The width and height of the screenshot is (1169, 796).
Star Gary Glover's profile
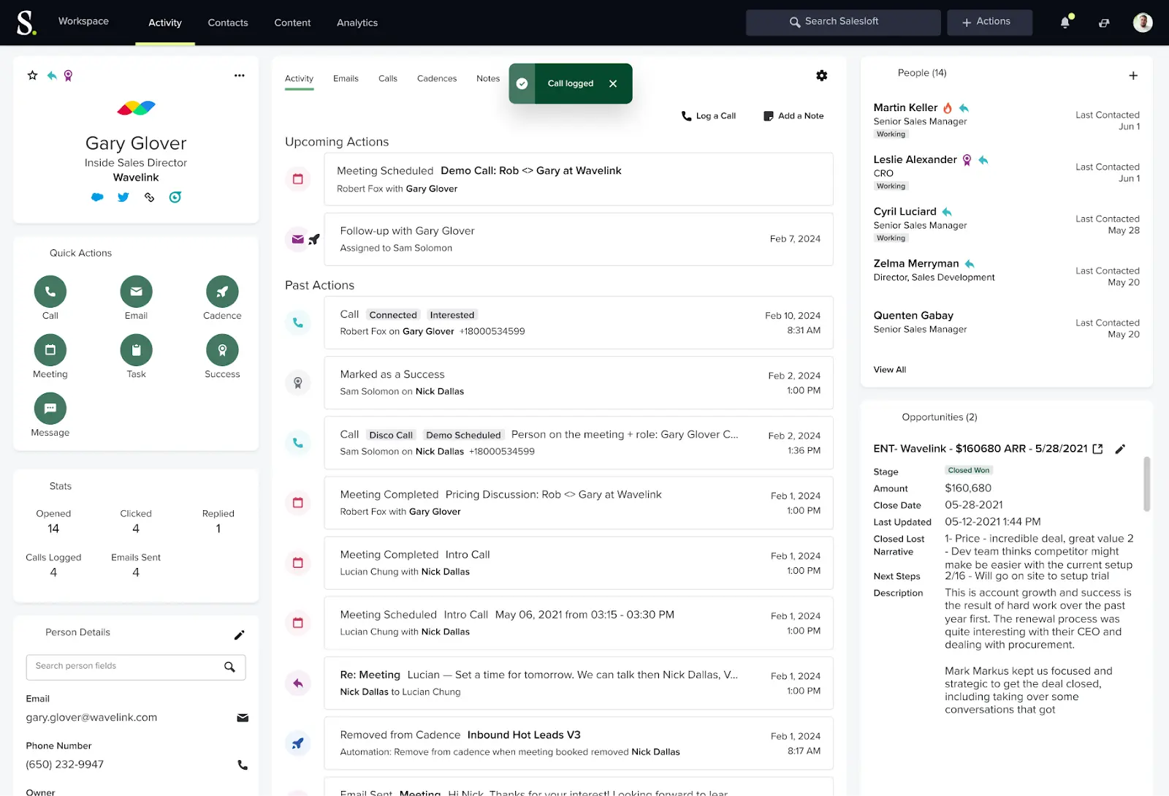[31, 75]
